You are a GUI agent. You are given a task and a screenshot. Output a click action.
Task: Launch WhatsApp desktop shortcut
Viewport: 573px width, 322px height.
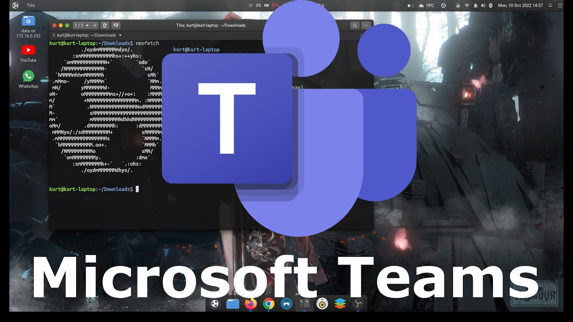point(28,79)
